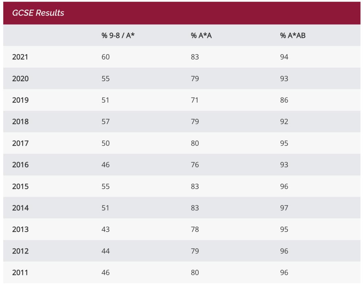
Task: Select the 2020 year row label
Action: pos(20,79)
